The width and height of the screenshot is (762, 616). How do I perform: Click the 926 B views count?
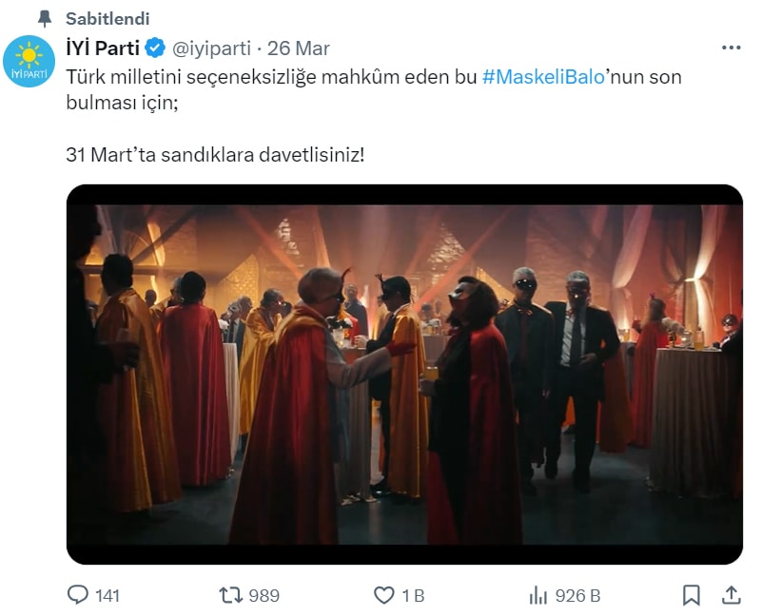577,596
